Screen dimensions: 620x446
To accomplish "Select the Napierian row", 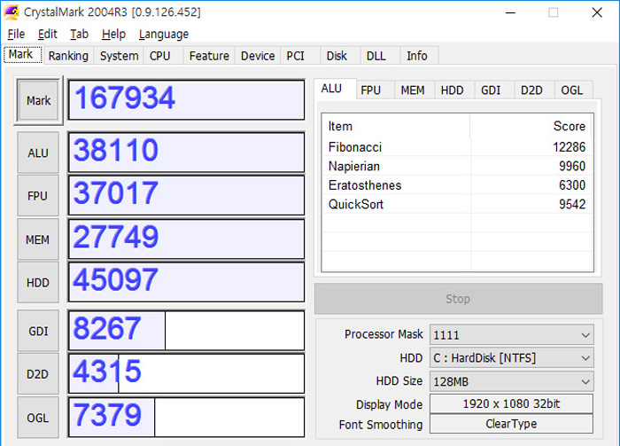I will pos(457,166).
